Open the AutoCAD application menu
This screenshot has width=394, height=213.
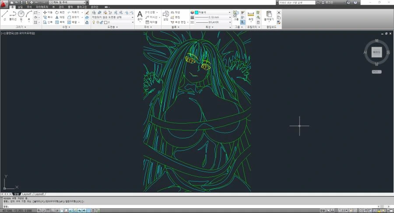pos(4,3)
